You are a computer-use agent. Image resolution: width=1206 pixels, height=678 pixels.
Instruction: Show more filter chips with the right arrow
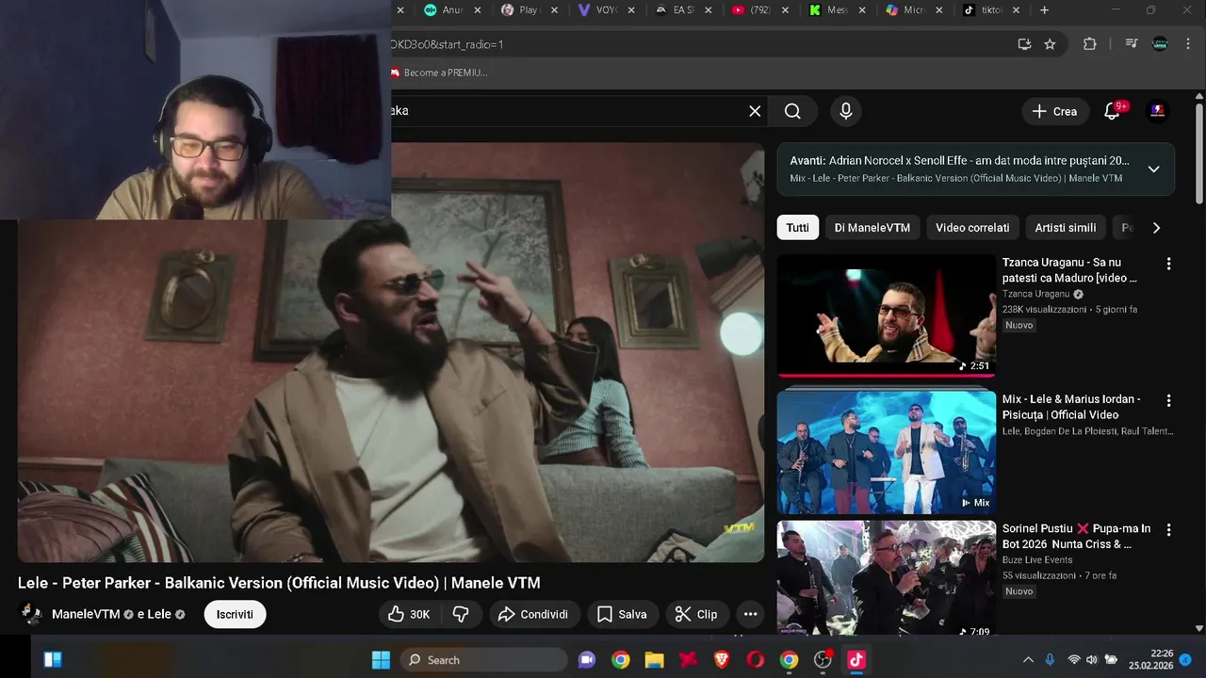click(x=1156, y=228)
